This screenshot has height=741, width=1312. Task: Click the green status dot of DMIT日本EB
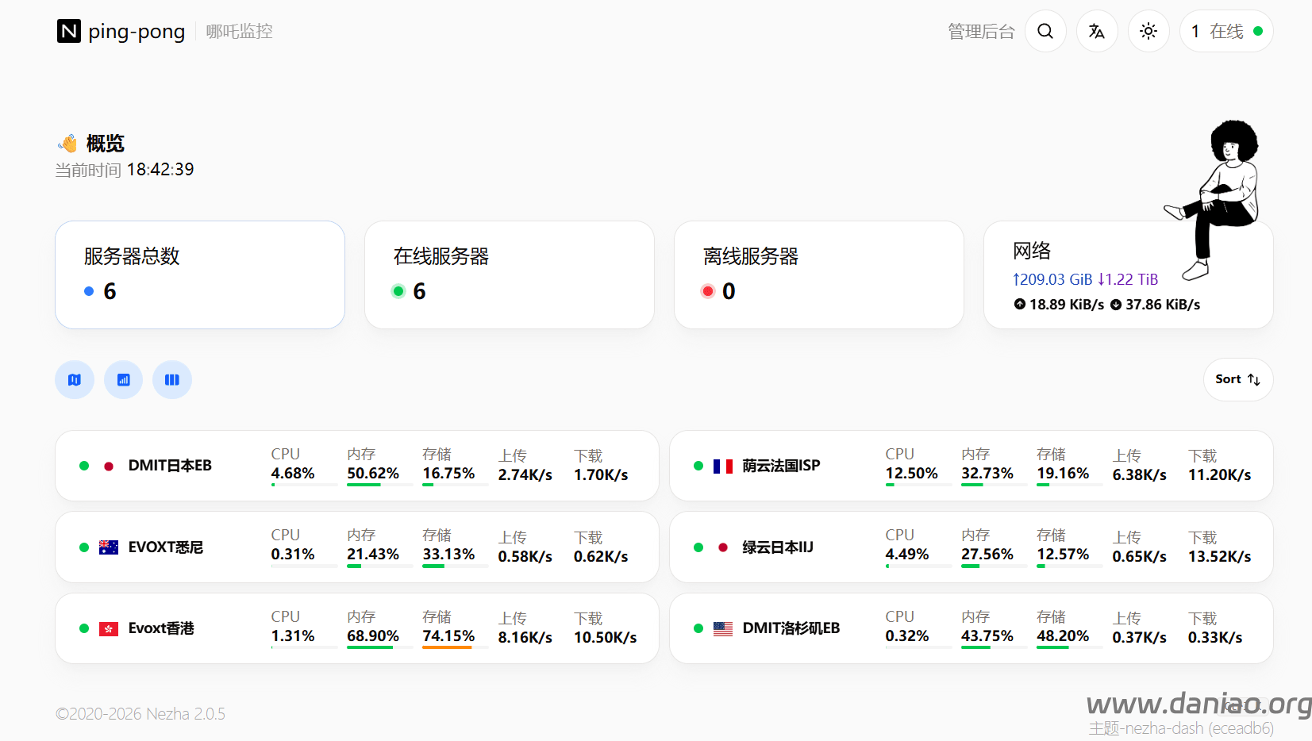[x=84, y=466]
